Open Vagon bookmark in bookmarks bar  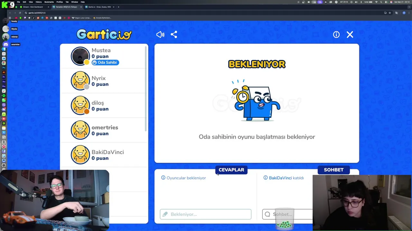(x=81, y=18)
